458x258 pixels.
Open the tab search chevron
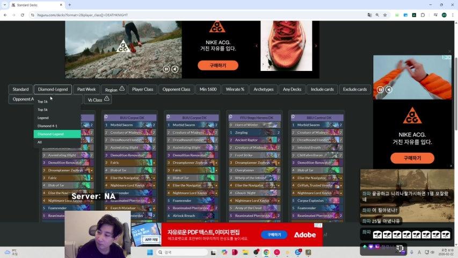[x=4, y=5]
